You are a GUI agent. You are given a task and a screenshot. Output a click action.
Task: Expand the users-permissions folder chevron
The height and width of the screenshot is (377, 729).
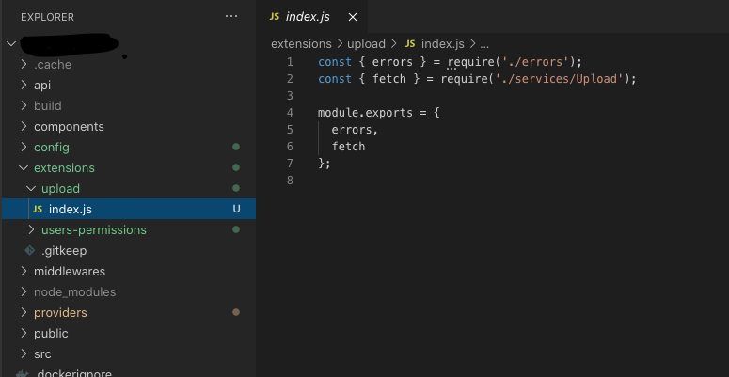[32, 229]
